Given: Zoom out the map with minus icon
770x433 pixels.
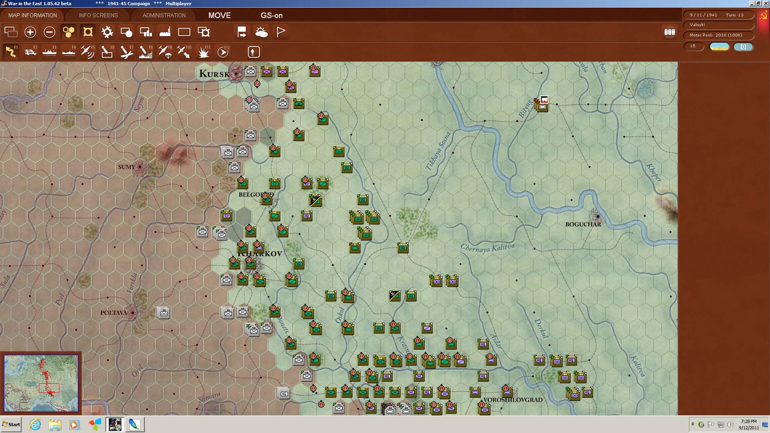Looking at the screenshot, I should coord(49,32).
